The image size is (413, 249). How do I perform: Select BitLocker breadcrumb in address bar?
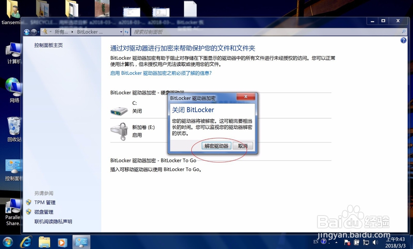point(90,32)
